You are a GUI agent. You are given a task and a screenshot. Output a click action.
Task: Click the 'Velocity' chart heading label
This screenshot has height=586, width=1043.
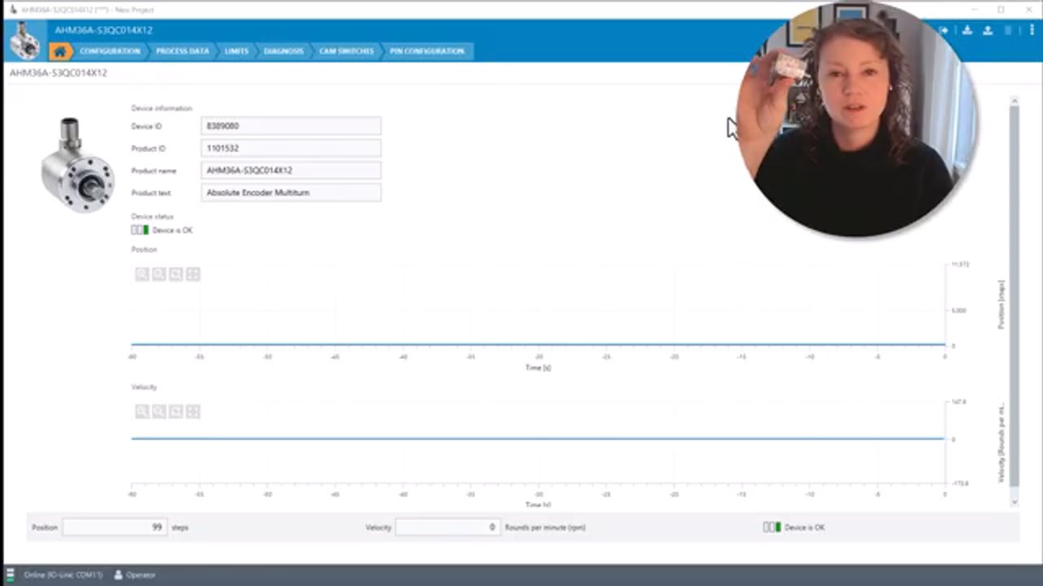coord(144,387)
